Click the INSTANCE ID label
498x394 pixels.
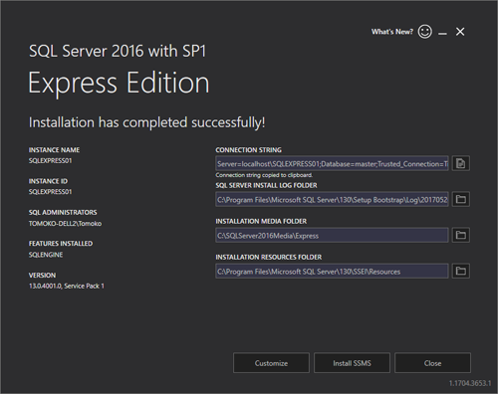point(48,181)
